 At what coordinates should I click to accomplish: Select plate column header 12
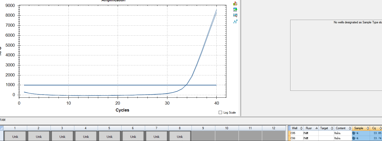click(x=274, y=128)
